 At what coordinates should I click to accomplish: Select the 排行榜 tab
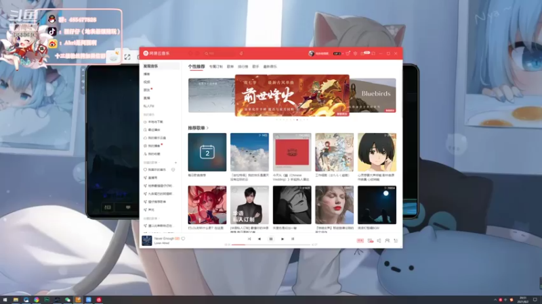coord(243,66)
